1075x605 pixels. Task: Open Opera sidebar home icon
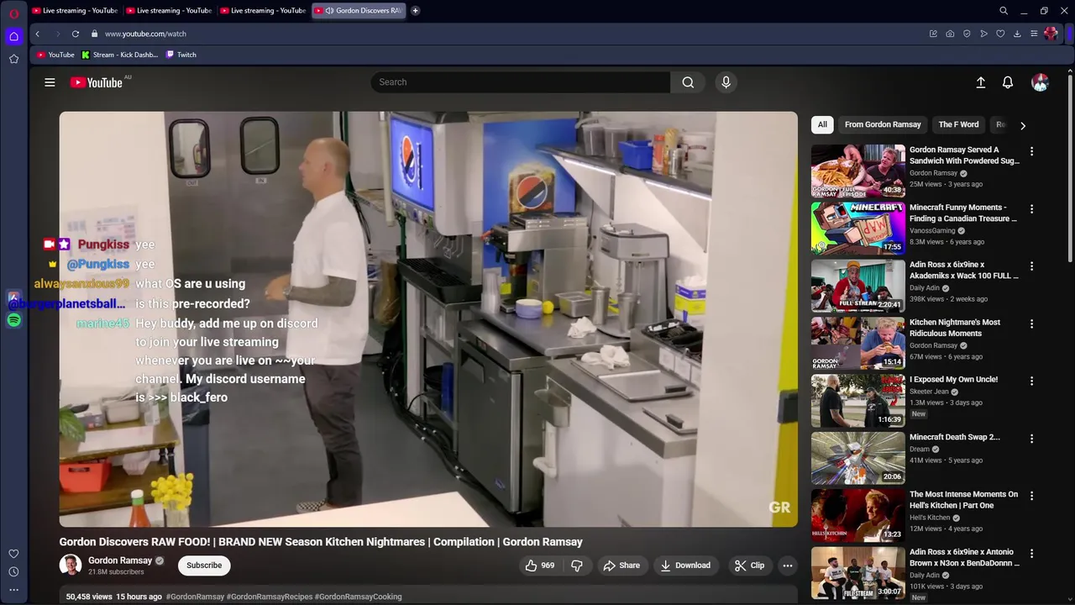[13, 36]
